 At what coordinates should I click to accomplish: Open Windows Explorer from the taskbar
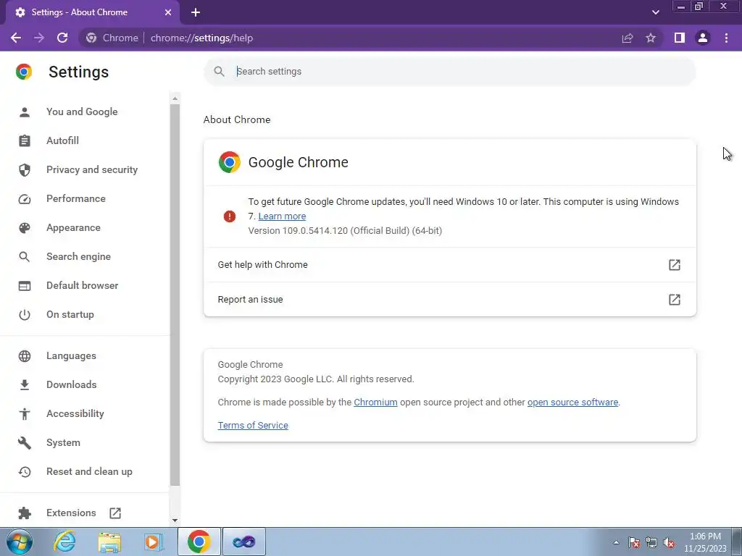pos(110,542)
